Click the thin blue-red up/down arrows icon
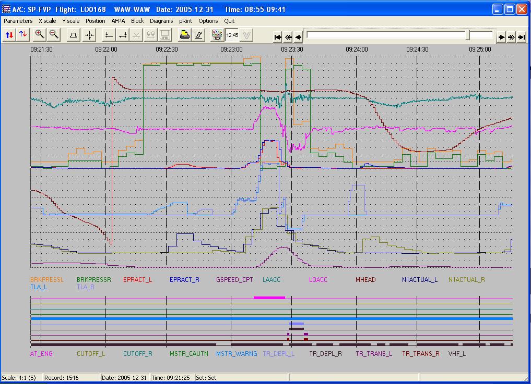This screenshot has height=384, width=531. 23,35
